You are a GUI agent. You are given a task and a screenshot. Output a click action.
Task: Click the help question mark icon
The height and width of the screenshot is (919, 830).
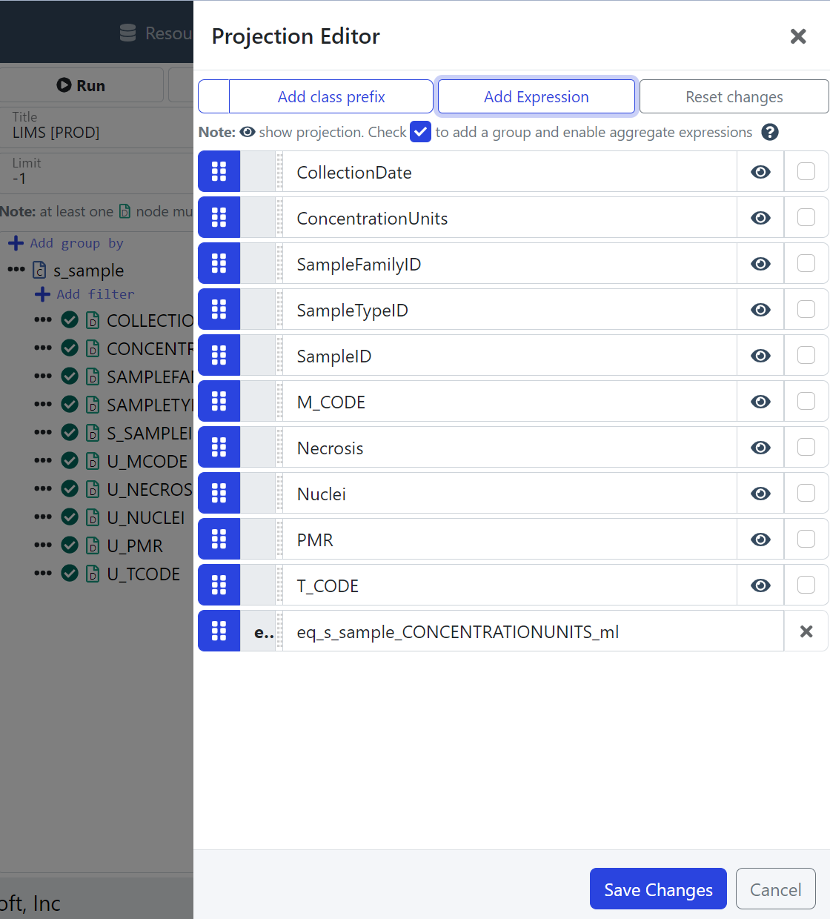770,132
